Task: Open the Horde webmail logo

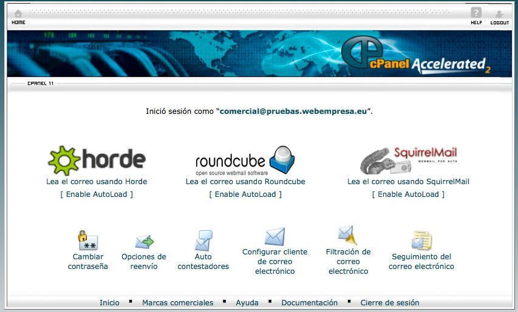Action: coord(97,161)
